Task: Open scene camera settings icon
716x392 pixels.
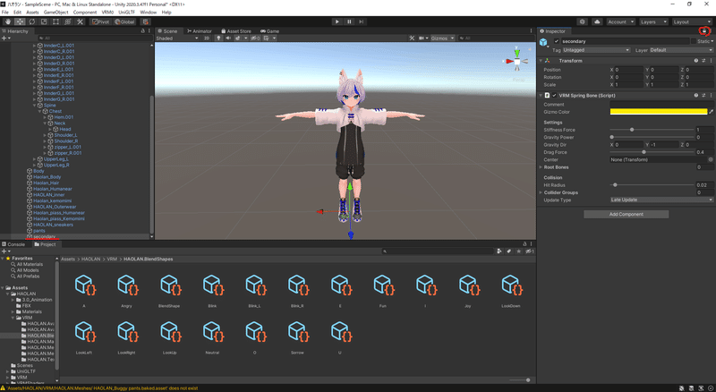Action: 422,38
